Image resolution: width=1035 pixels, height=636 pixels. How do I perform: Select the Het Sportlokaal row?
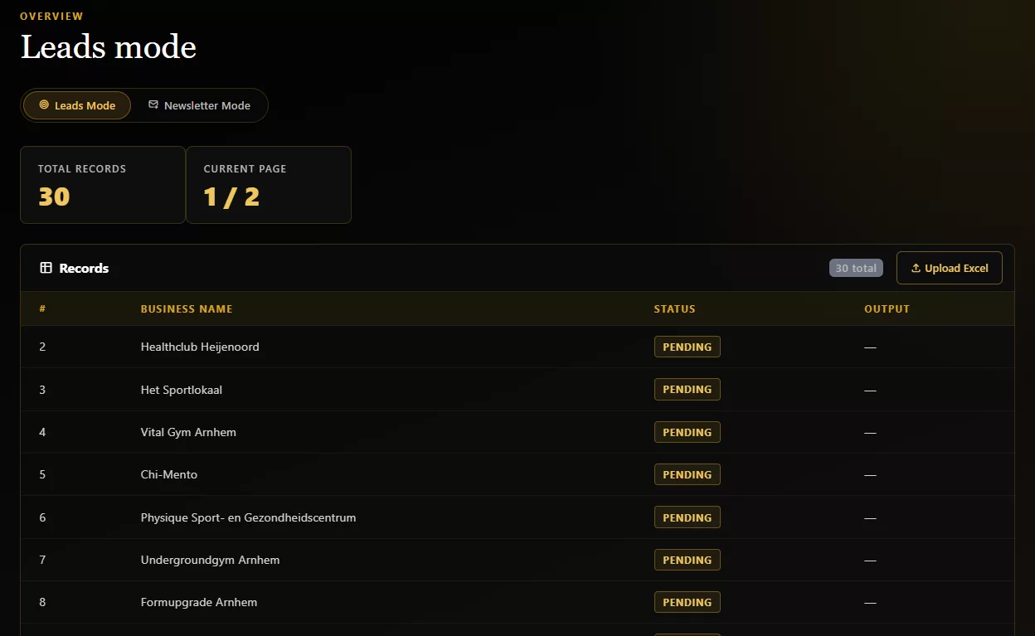(x=517, y=390)
